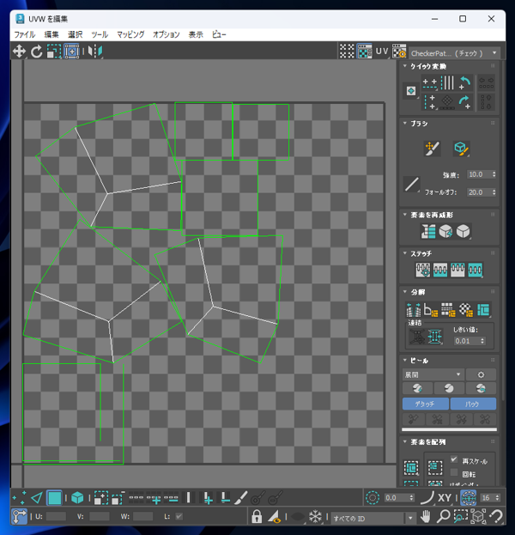Image resolution: width=515 pixels, height=535 pixels.
Task: Collapse the クイック変換 rollout
Action: (405, 66)
